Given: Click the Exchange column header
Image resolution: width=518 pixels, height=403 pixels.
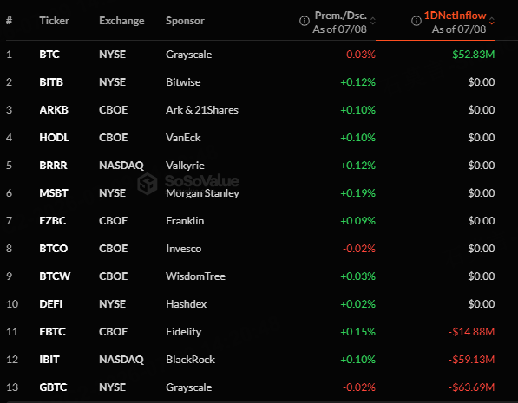Looking at the screenshot, I should click(x=121, y=21).
